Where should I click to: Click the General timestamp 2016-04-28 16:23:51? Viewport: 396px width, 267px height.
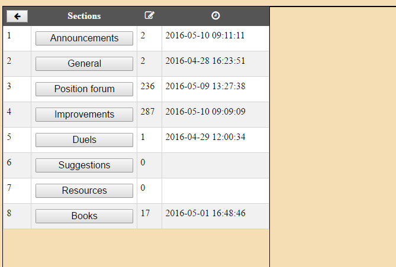click(x=205, y=61)
